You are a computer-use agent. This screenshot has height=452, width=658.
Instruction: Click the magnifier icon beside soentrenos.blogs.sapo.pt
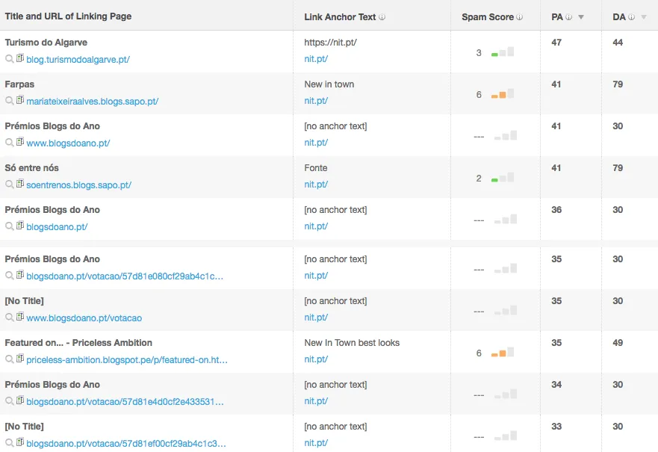click(9, 185)
